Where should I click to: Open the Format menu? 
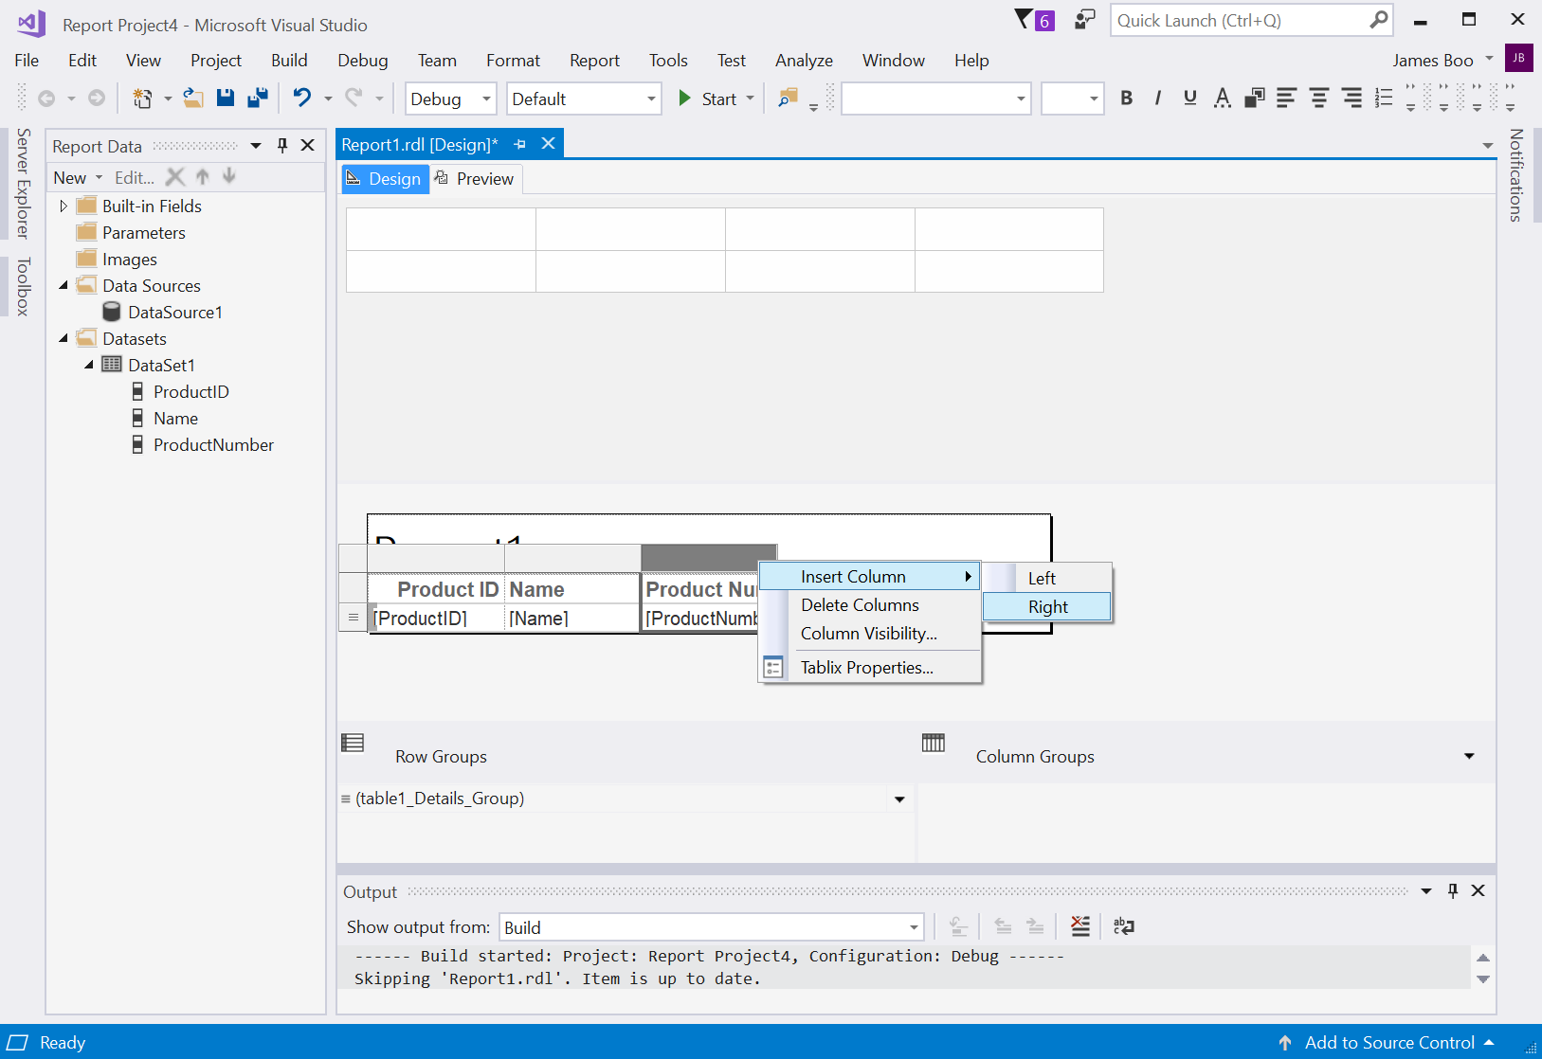[513, 60]
